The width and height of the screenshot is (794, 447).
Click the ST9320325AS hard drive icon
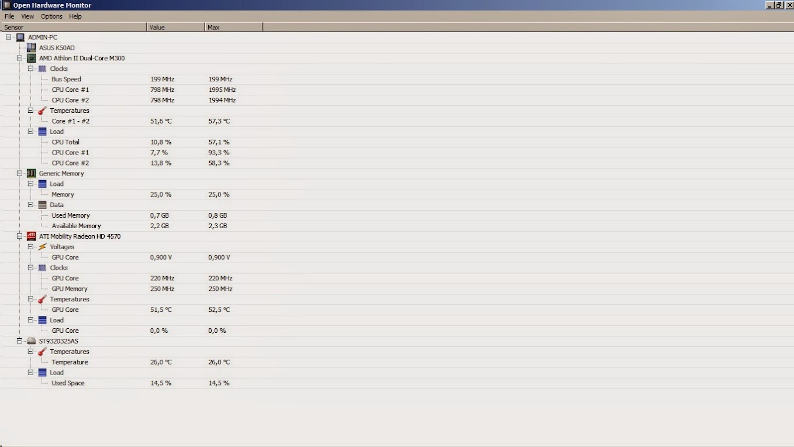pyautogui.click(x=31, y=341)
